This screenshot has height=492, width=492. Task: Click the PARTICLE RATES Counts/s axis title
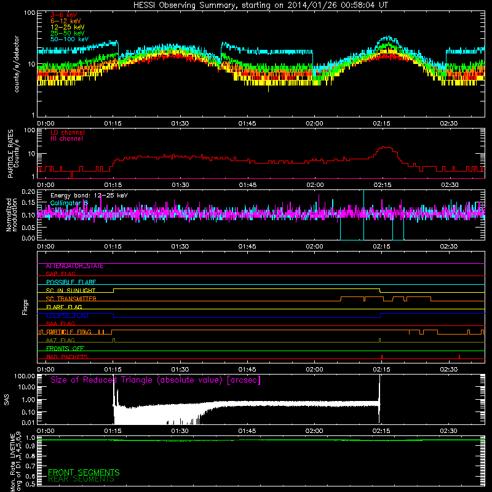tap(13, 154)
